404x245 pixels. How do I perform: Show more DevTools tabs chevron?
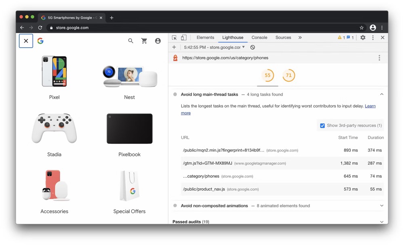[x=300, y=37]
